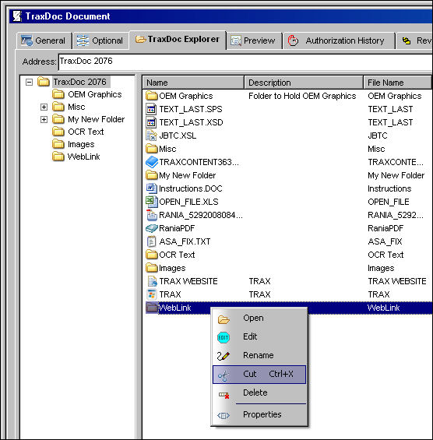Click the RaniaPDF scanner icon

(x=152, y=228)
